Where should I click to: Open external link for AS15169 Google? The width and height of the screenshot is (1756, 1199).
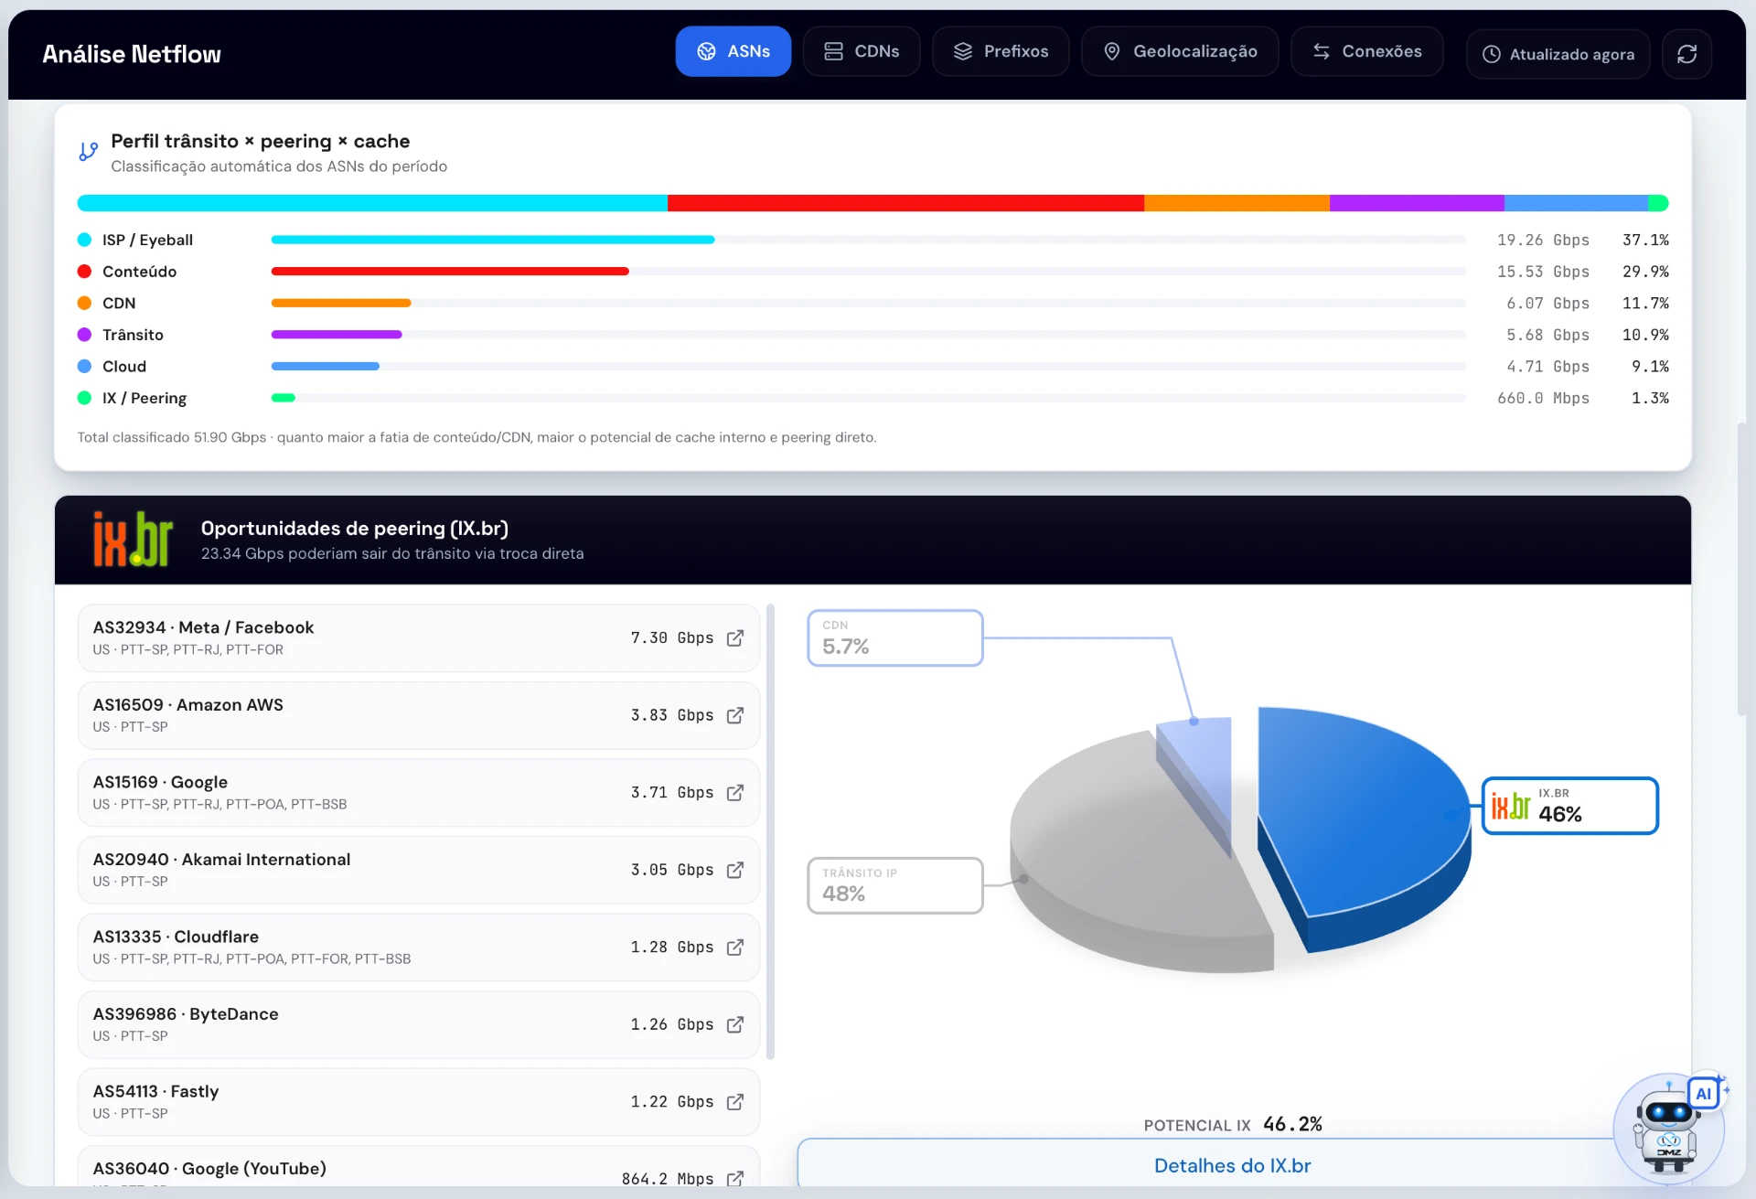[x=735, y=793]
